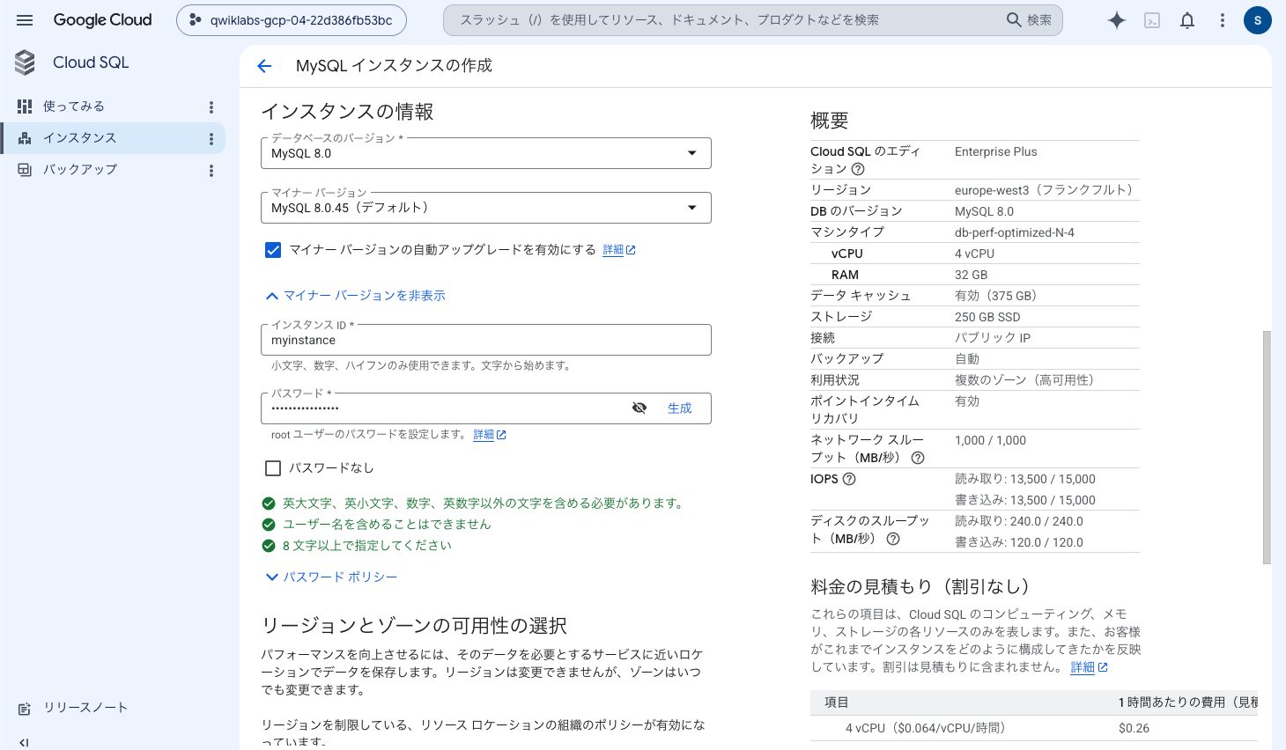
Task: Click the '有効（375 GB）' data cache value
Action: pyautogui.click(x=998, y=296)
